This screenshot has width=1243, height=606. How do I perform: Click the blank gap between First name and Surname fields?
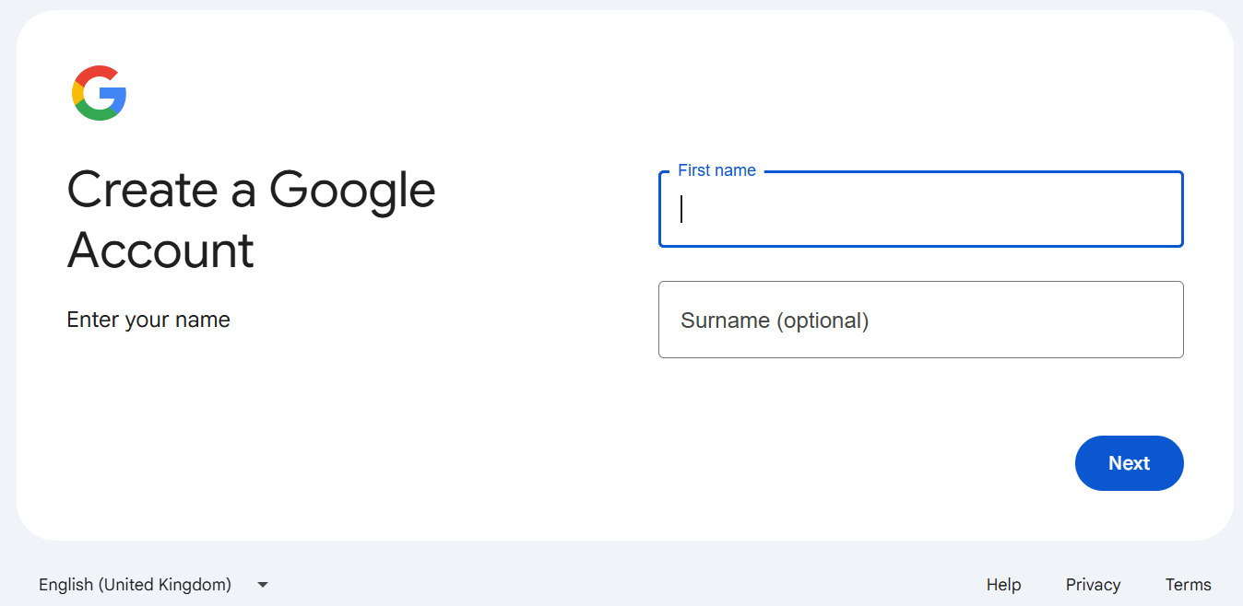pyautogui.click(x=920, y=264)
